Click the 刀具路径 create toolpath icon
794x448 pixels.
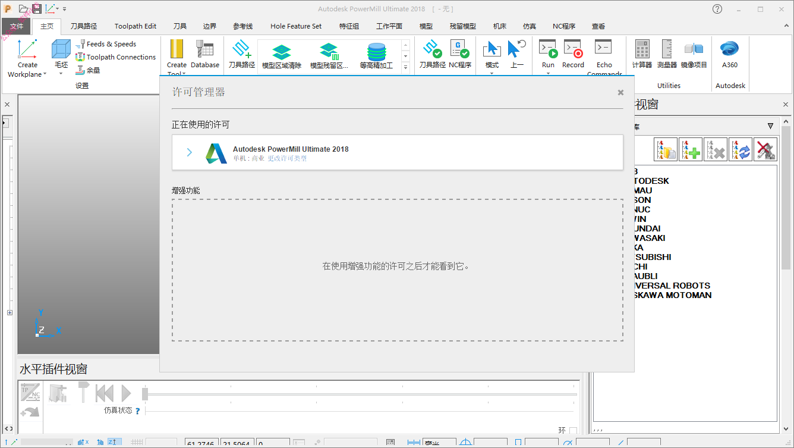[241, 50]
